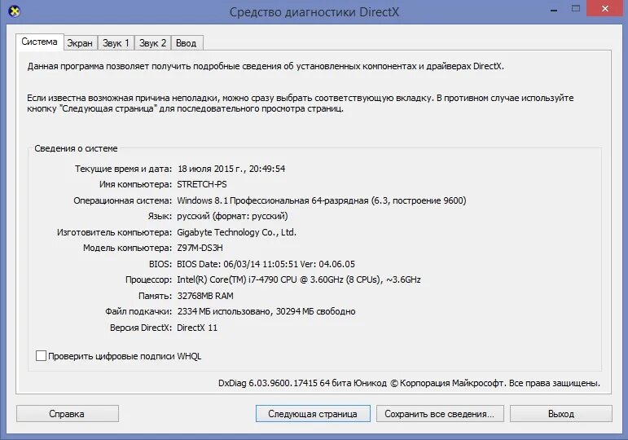Screen dimensions: 628x440
Task: Click language value русский (формат: русский)
Action: tap(232, 217)
